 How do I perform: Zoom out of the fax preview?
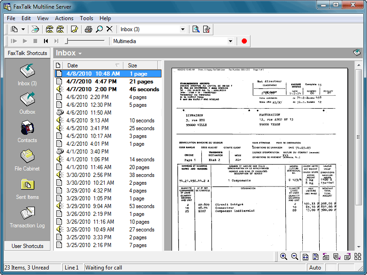coord(295,257)
